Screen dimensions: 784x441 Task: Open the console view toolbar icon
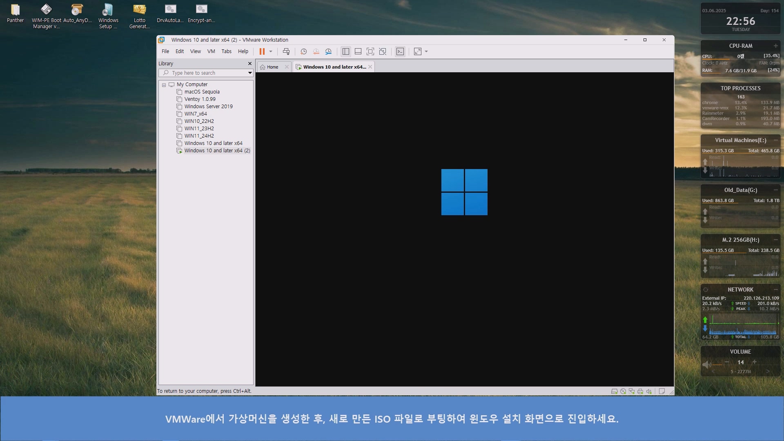click(400, 51)
